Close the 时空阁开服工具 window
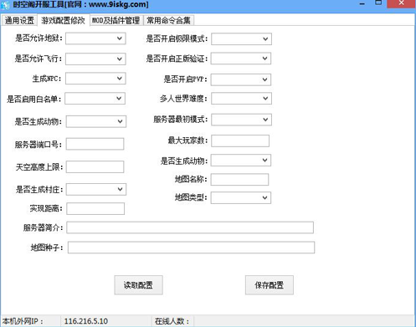The width and height of the screenshot is (416, 327). click(x=401, y=3)
